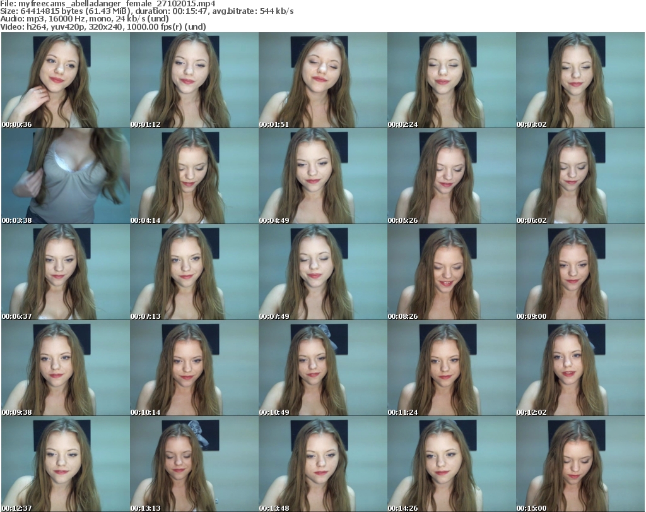
Task: Click the frame stamped 00:08:26
Action: pyautogui.click(x=452, y=272)
